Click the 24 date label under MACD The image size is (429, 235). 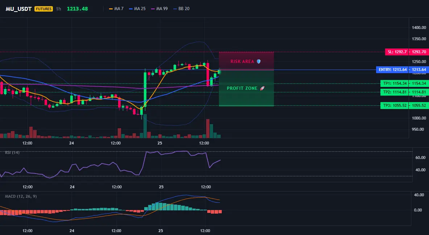[72, 231]
